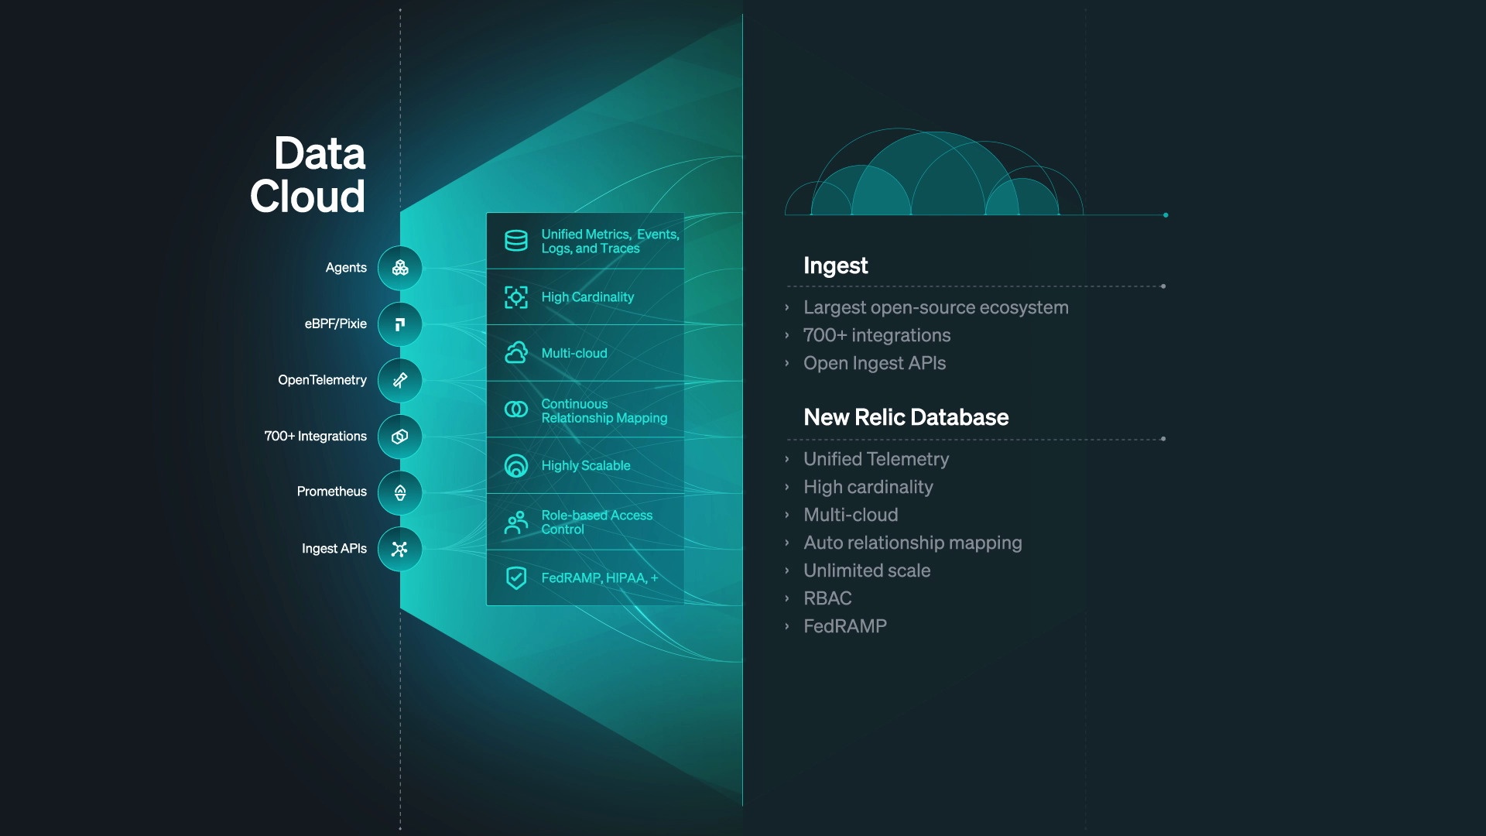Click the OpenTelemetry pen/signal icon
The height and width of the screenshot is (836, 1486).
[x=399, y=380]
